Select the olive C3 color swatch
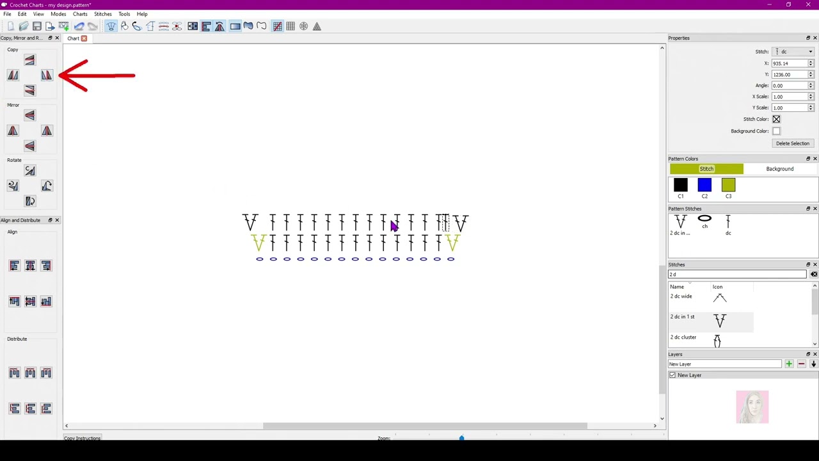The width and height of the screenshot is (819, 461). point(728,185)
